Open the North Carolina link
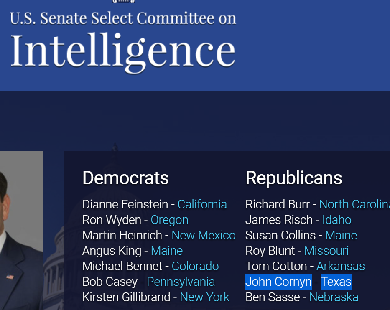The width and height of the screenshot is (390, 310). tap(354, 204)
